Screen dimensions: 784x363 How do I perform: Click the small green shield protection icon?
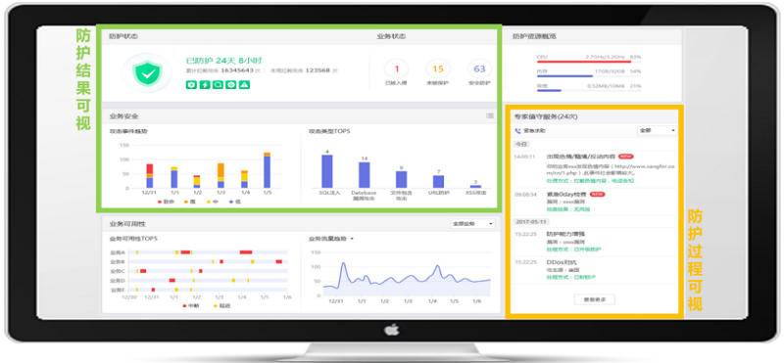click(190, 85)
